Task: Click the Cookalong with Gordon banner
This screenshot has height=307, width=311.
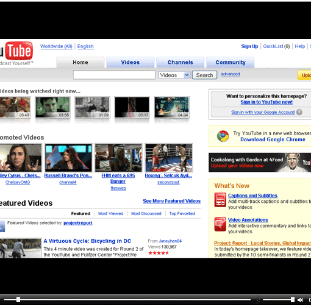Action: 260,163
